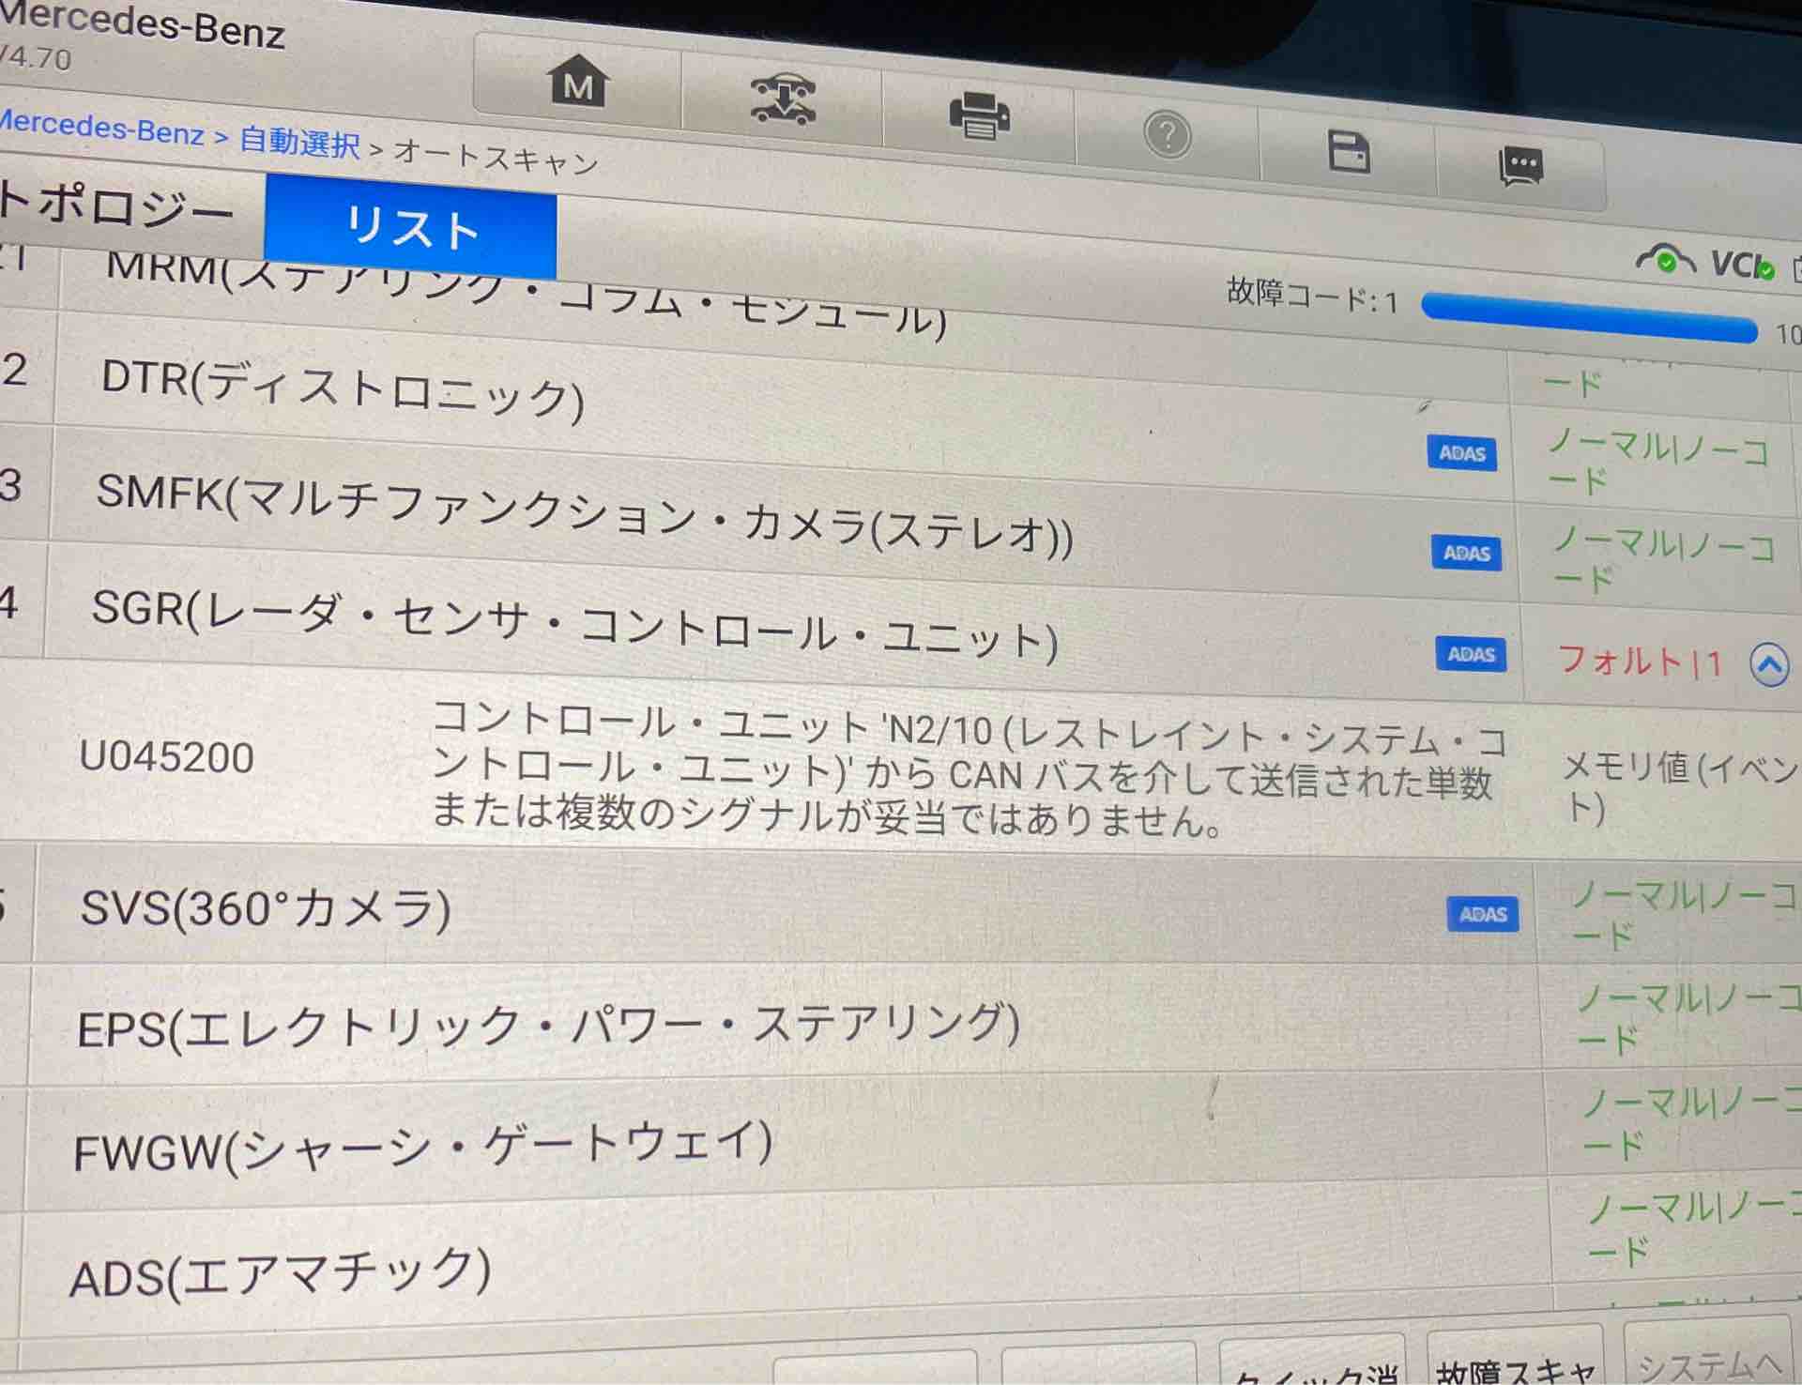Go to Mercedes-Benz breadcrumb link
Viewport: 1802px width, 1385px height.
point(100,128)
